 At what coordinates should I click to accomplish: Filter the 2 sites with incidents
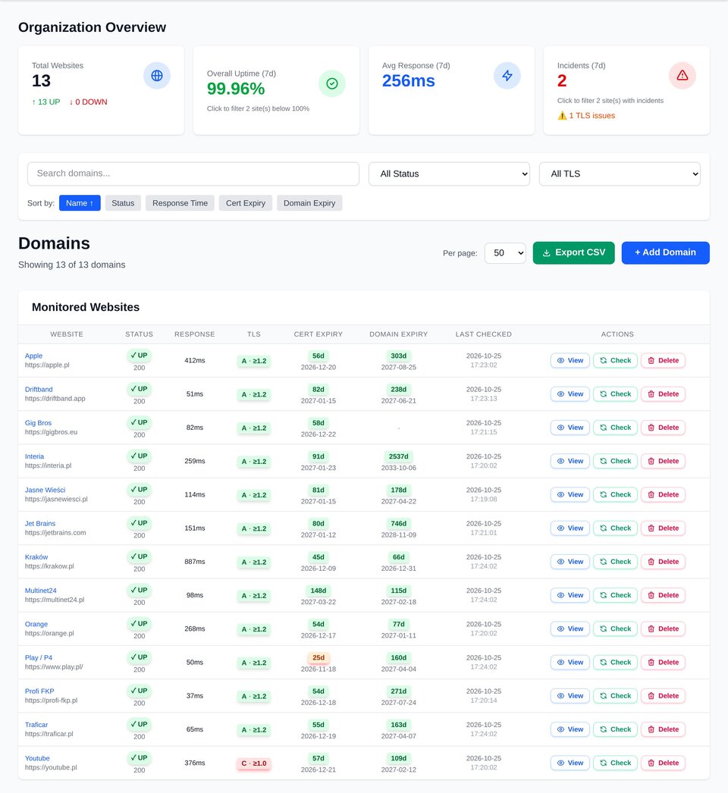610,101
